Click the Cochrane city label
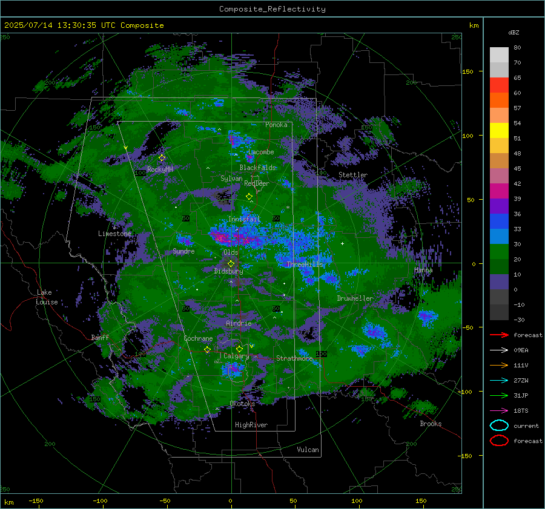The image size is (545, 509). point(198,338)
